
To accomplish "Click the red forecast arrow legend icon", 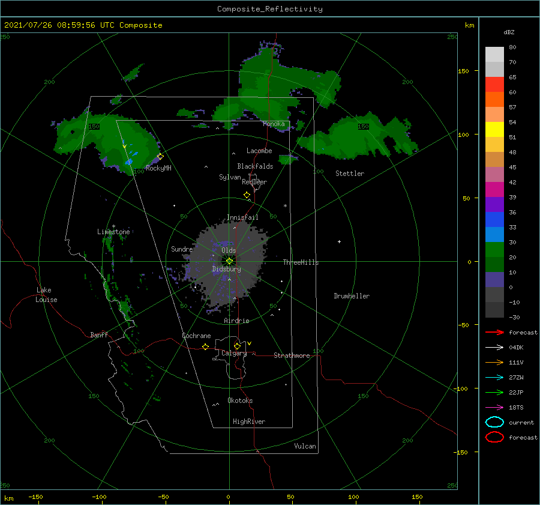I will 494,332.
